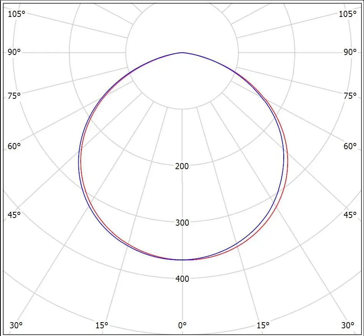Viewport: 364px width, 336px height.
Task: Select the 60° label on the left side
Action: pyautogui.click(x=14, y=146)
